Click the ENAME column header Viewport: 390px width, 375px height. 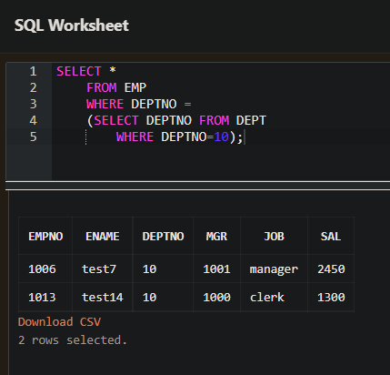coord(103,237)
